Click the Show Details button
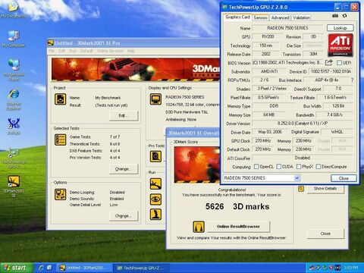This screenshot has height=273, width=364. 325,189
